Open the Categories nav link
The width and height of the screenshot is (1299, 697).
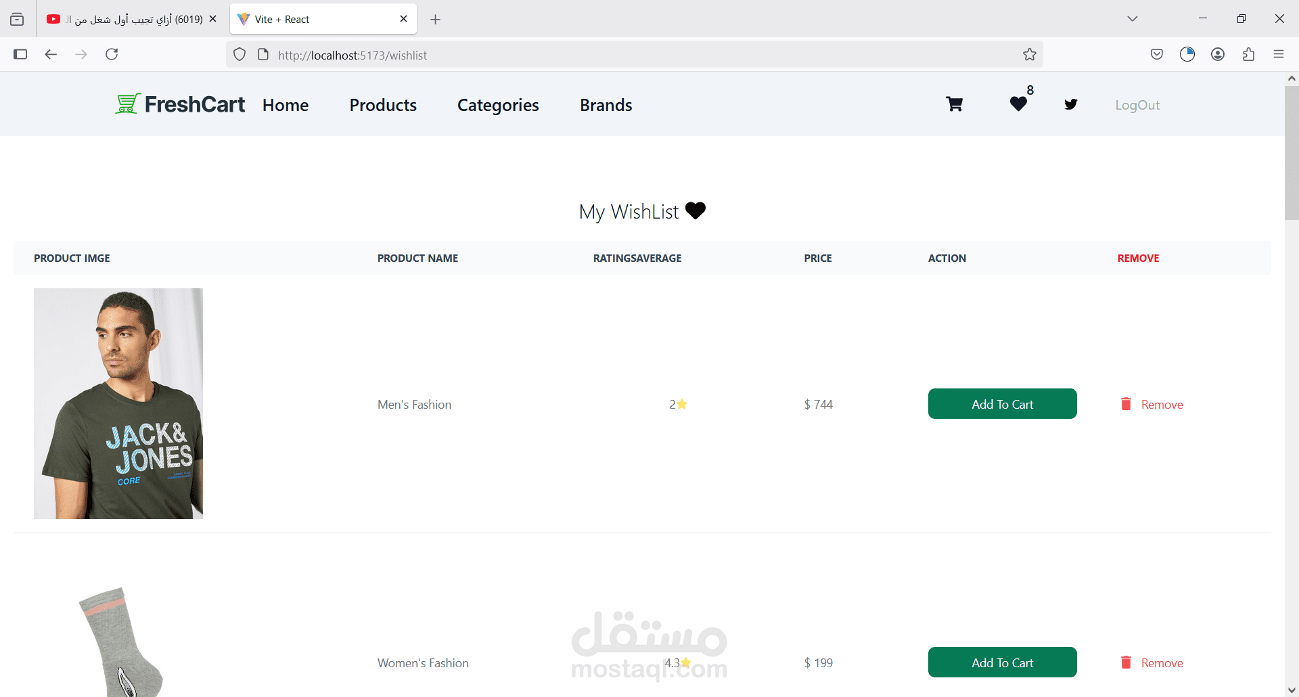point(498,105)
